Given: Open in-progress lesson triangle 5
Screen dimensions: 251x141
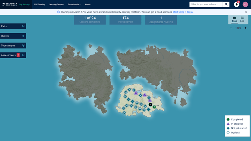Looking at the screenshot, I should tap(145, 95).
